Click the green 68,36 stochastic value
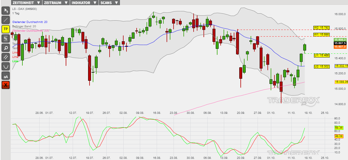Screen dimensions: 348x160 (x=338, y=128)
